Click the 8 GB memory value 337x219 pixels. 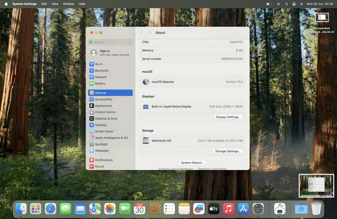point(239,50)
